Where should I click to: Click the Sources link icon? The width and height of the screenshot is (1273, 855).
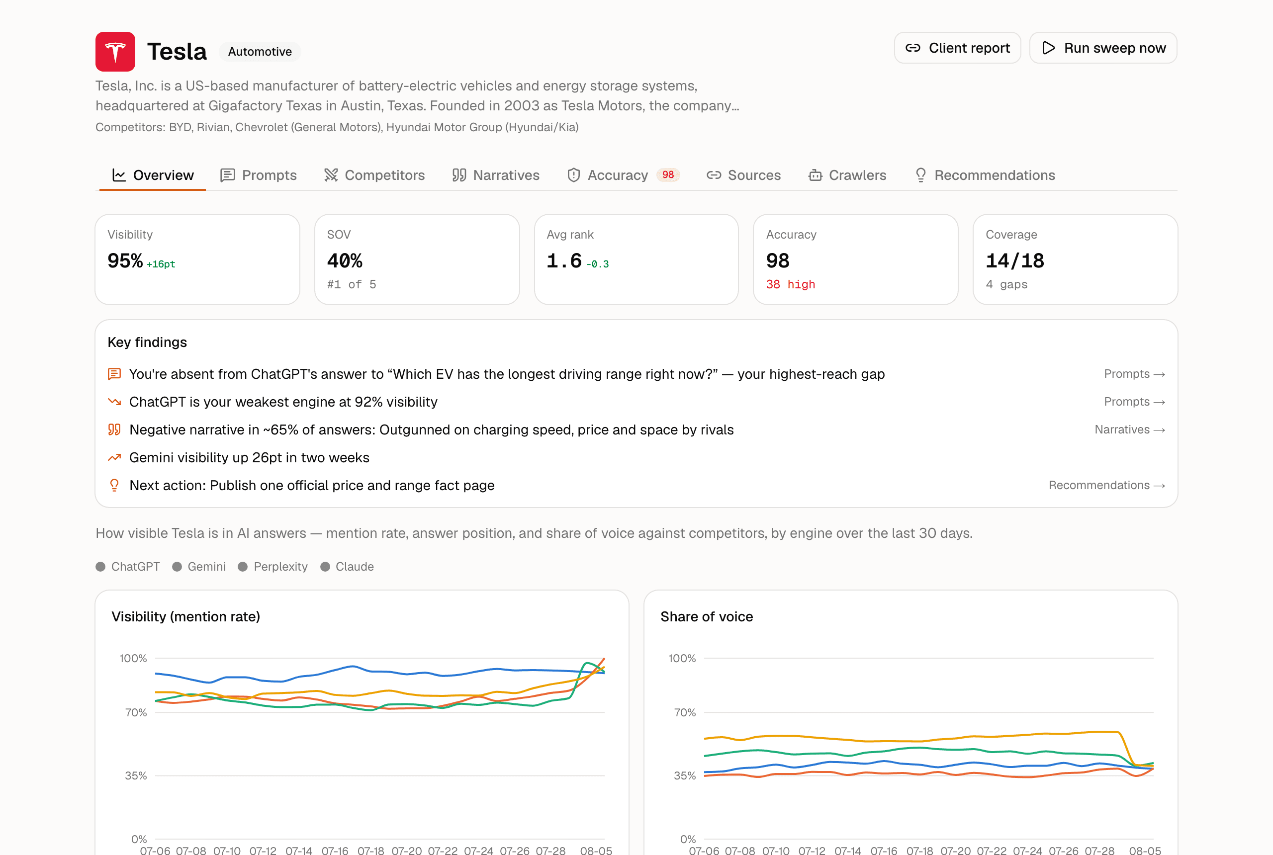click(x=714, y=175)
